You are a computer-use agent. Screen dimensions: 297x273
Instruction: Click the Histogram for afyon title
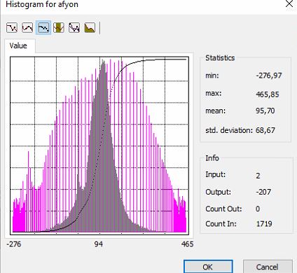point(42,4)
